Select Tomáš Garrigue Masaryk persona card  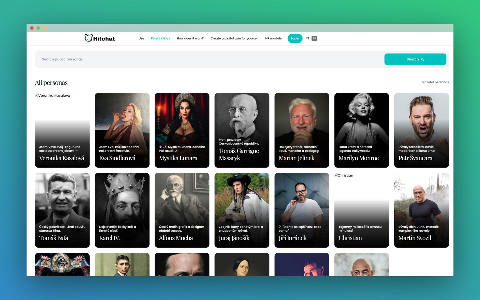241,130
